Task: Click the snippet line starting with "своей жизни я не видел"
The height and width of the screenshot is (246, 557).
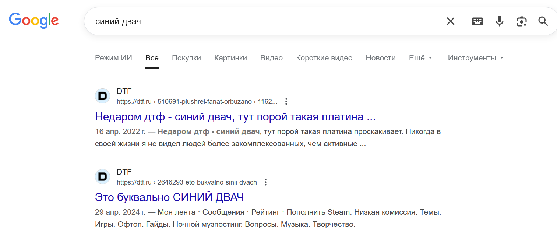Action: [230, 144]
